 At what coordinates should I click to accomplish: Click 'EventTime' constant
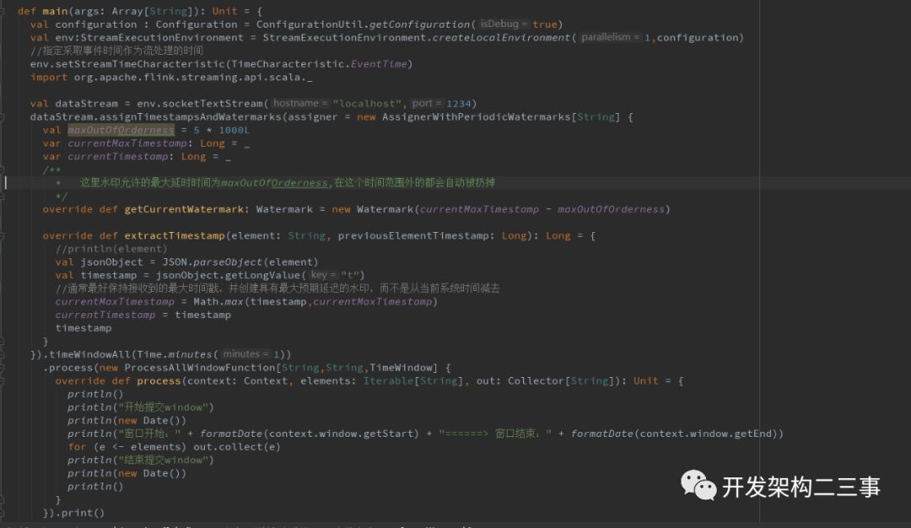tap(378, 64)
